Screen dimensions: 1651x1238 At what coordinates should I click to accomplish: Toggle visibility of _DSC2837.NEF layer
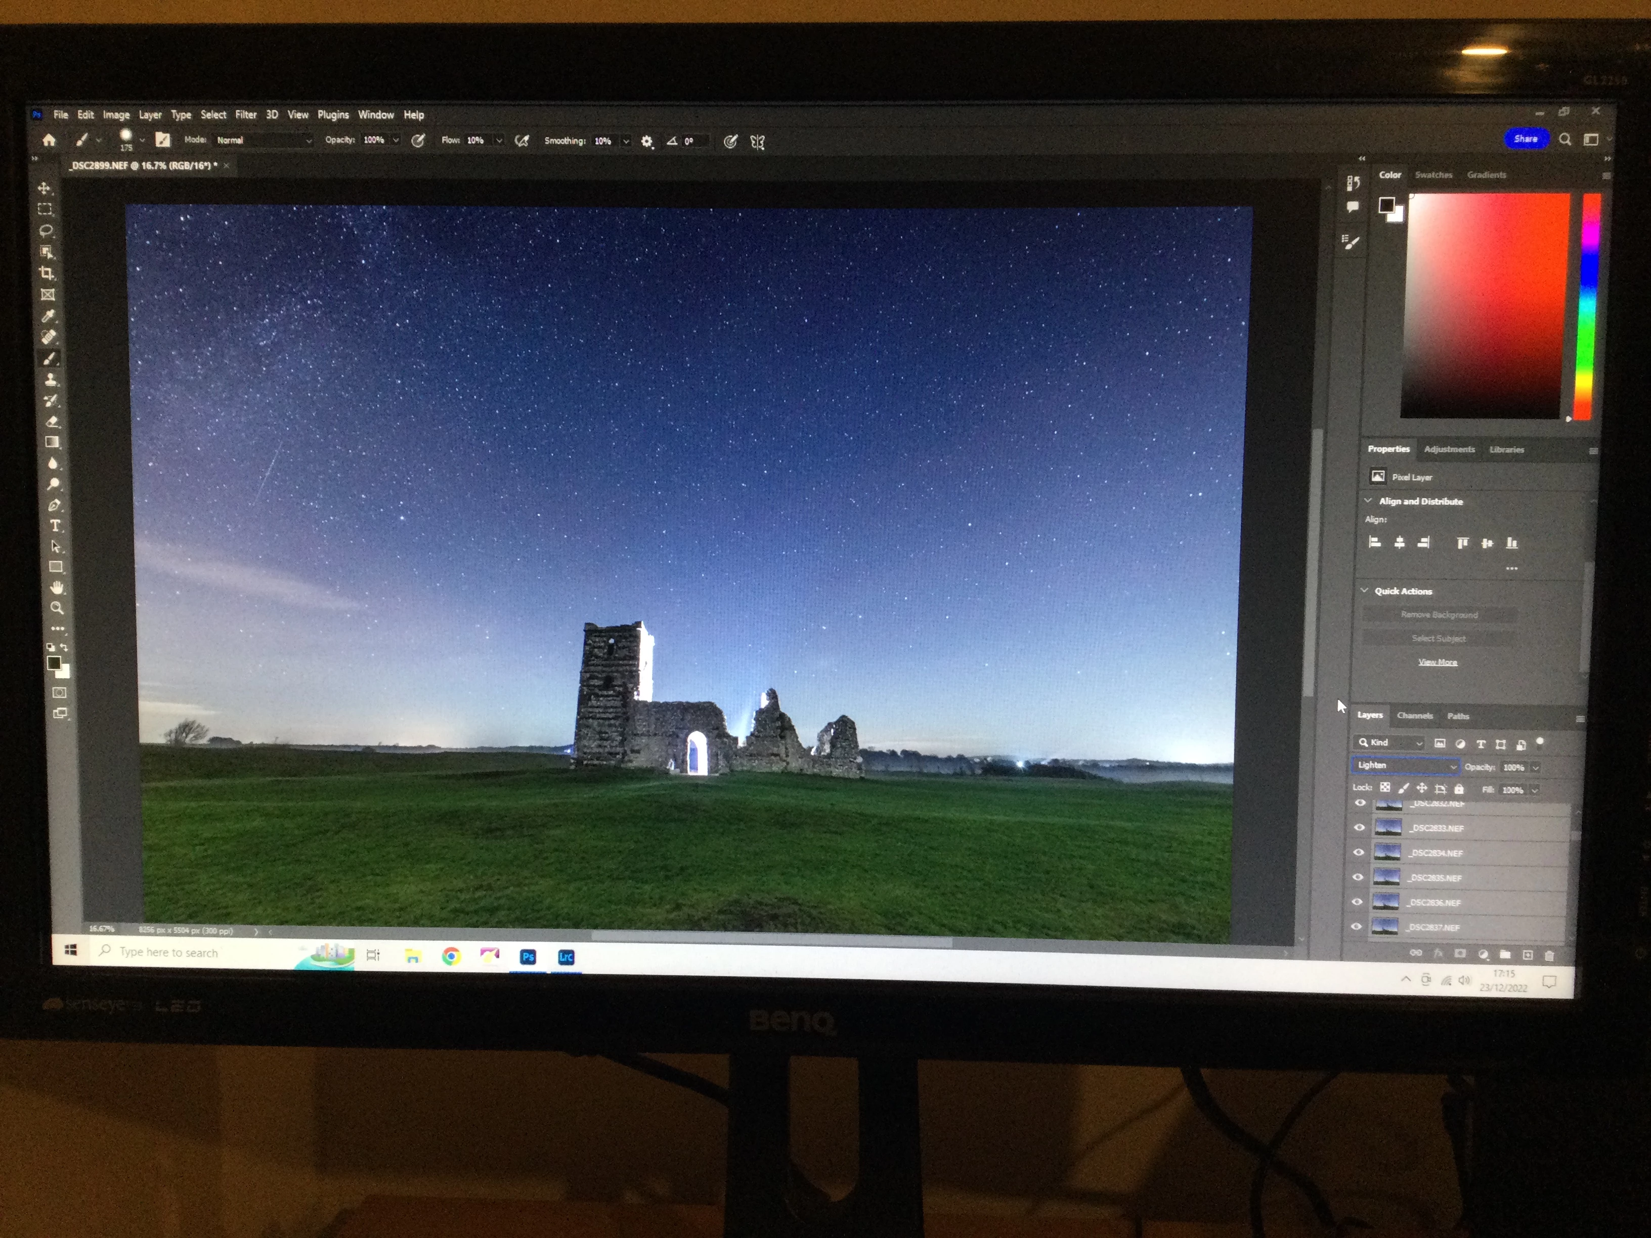(1357, 927)
